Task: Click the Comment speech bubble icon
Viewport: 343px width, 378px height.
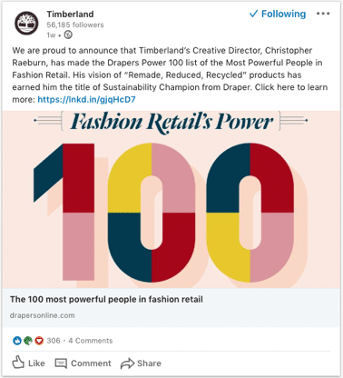Action: point(61,363)
